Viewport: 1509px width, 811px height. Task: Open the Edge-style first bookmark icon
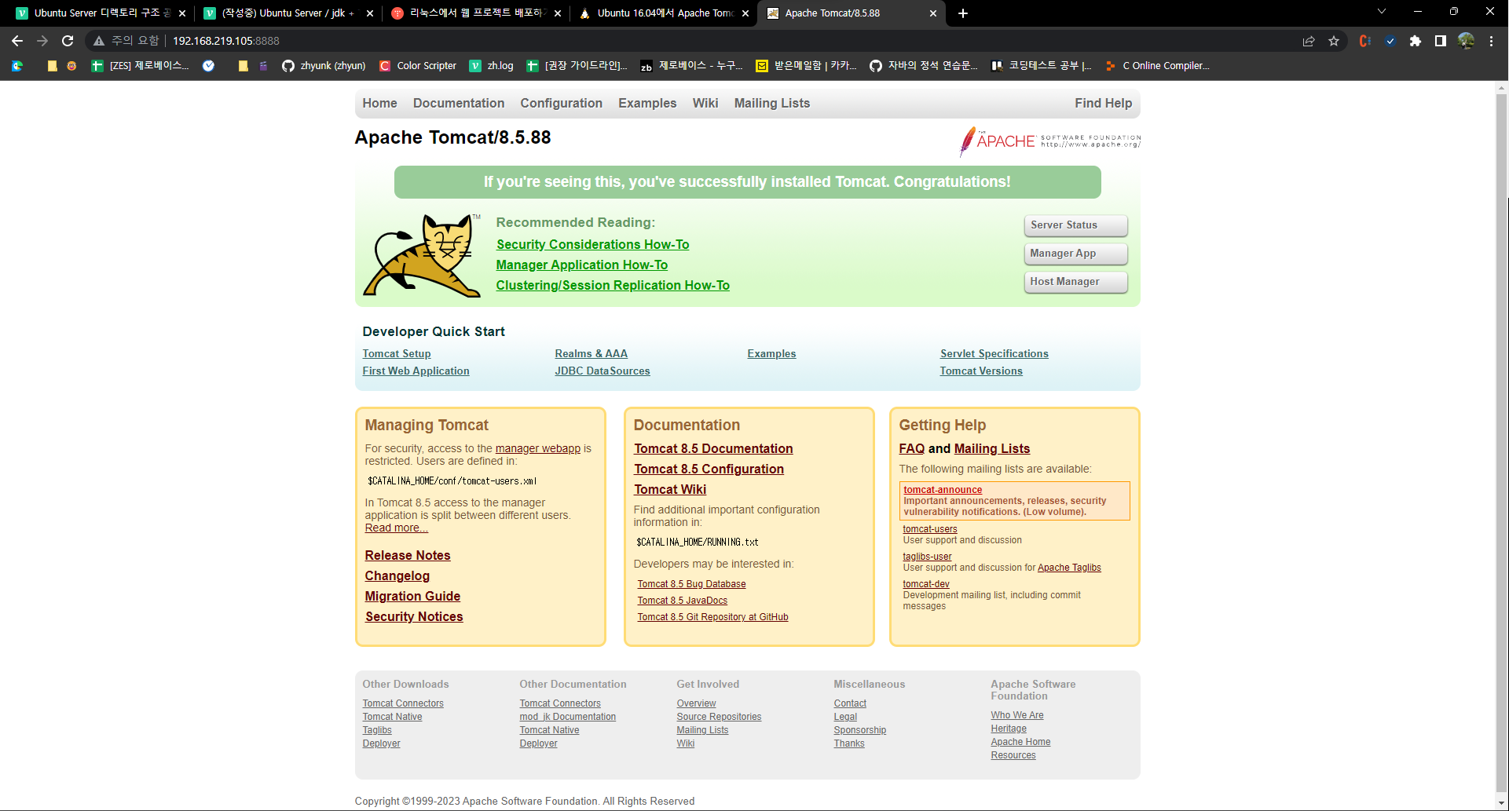(x=17, y=66)
